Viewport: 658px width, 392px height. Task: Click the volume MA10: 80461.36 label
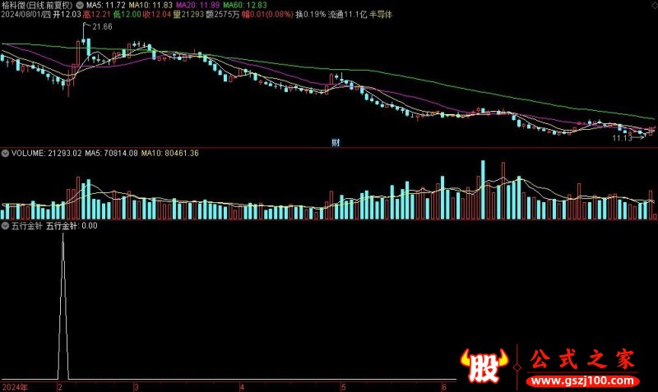point(170,154)
